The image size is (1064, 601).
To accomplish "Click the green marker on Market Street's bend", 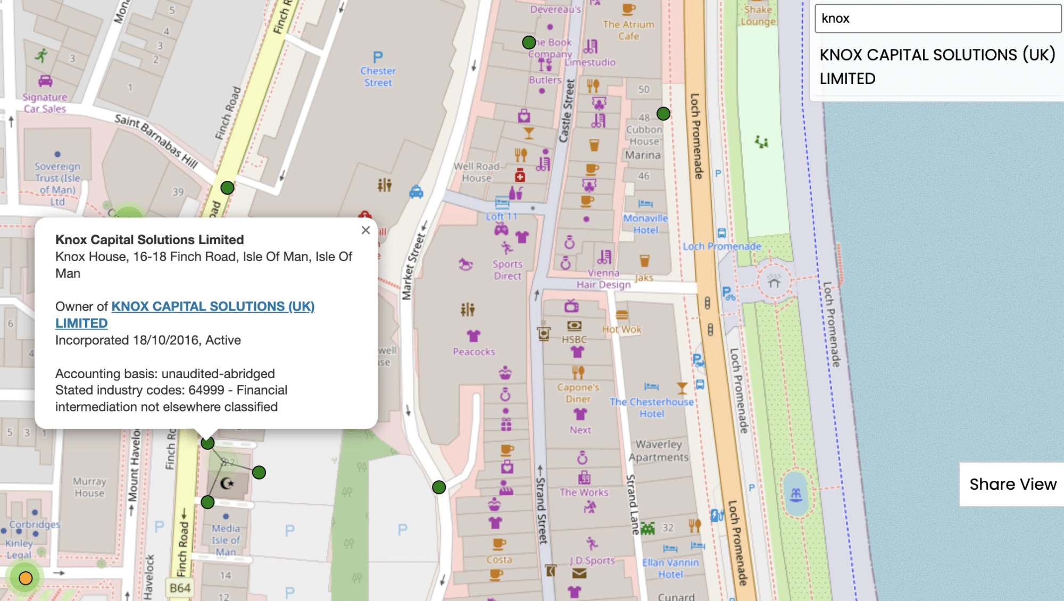I will pos(439,487).
